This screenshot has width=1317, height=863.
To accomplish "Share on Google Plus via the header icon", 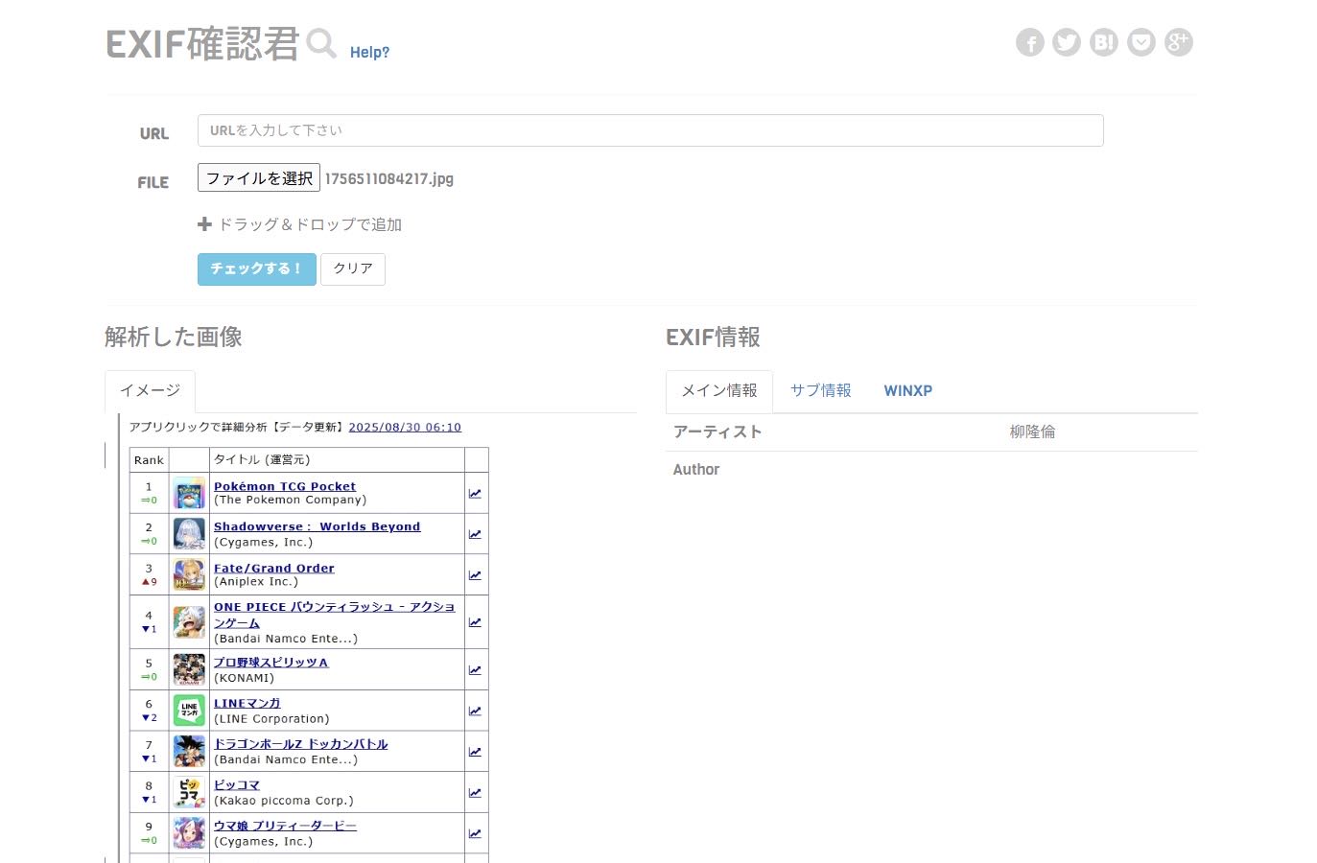I will [1179, 42].
